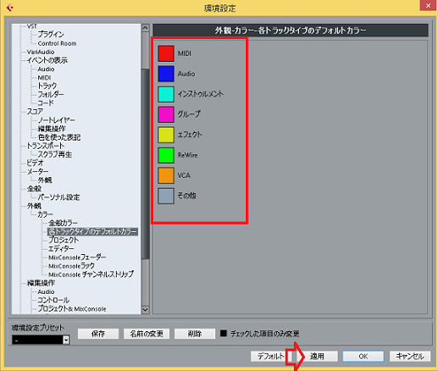
Task: Select MixConsoleフェーダー tree item
Action: tap(77, 257)
